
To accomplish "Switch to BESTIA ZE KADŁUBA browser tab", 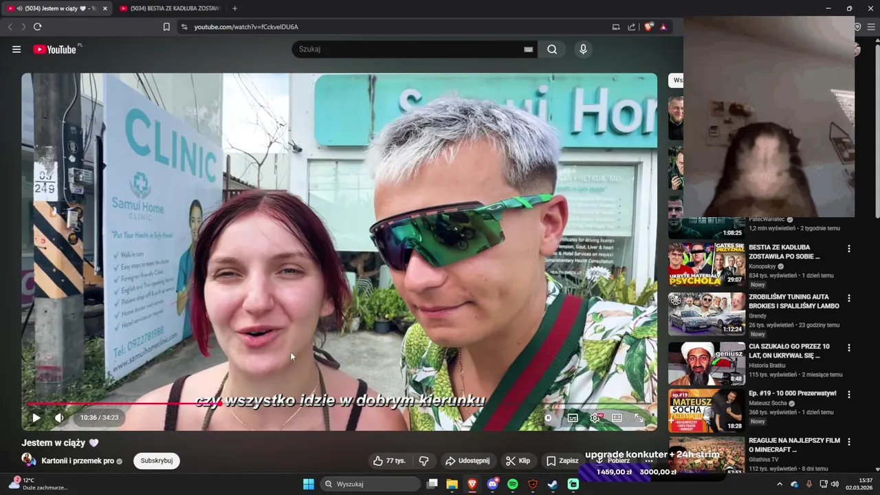I will pos(170,8).
